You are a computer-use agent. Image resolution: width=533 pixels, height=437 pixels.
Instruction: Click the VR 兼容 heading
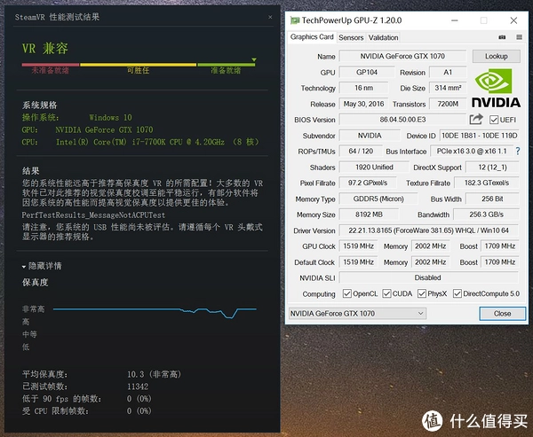pos(45,49)
